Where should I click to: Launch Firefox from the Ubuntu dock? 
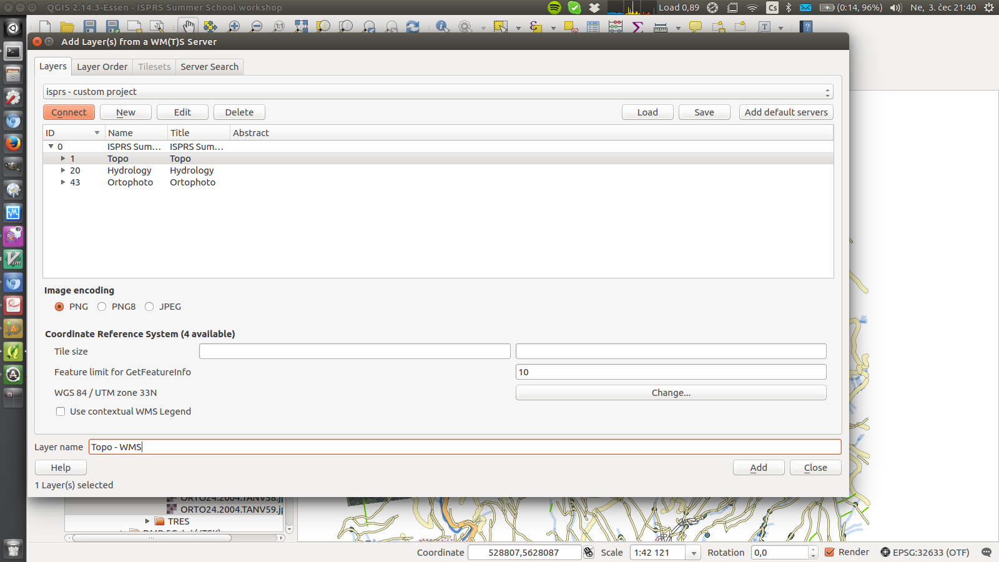tap(13, 144)
